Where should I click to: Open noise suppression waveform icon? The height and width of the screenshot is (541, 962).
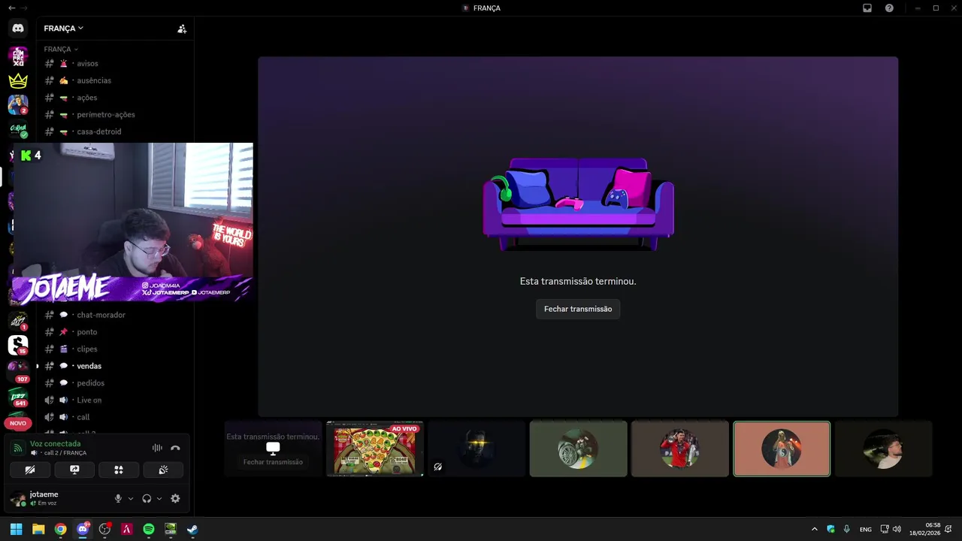(x=157, y=448)
